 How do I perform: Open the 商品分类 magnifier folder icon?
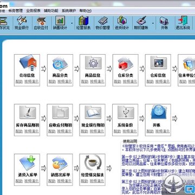[60, 63]
